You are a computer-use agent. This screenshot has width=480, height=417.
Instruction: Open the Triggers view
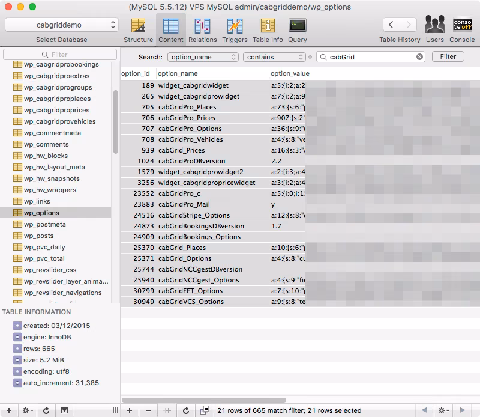(x=235, y=31)
